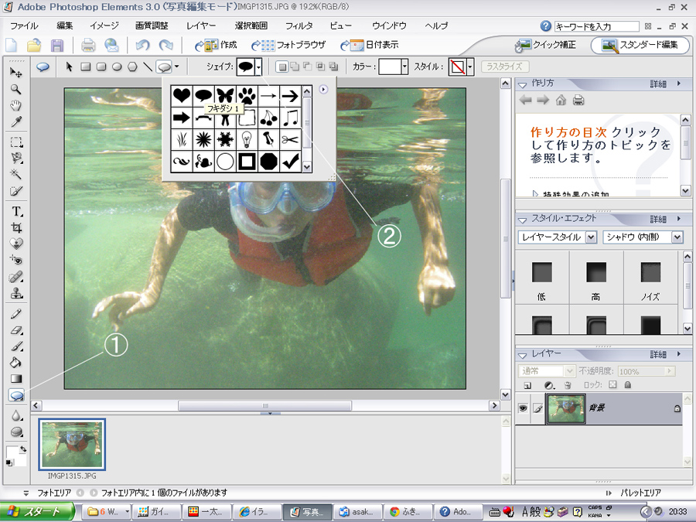Toggle the lock-all icon in Layers palette

(627, 384)
